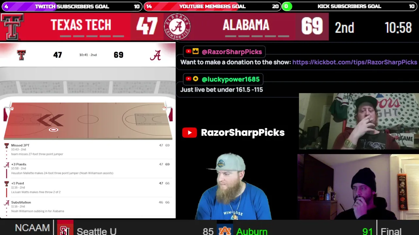
Task: Click the Auburn logo in the bottom ticker
Action: 225,230
